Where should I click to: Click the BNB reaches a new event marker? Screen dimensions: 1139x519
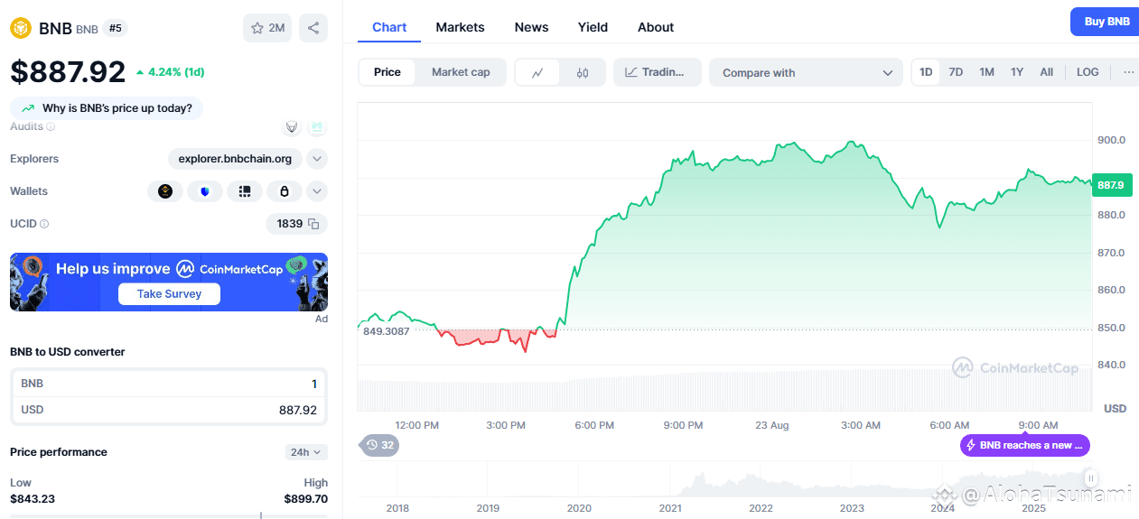tap(1025, 445)
